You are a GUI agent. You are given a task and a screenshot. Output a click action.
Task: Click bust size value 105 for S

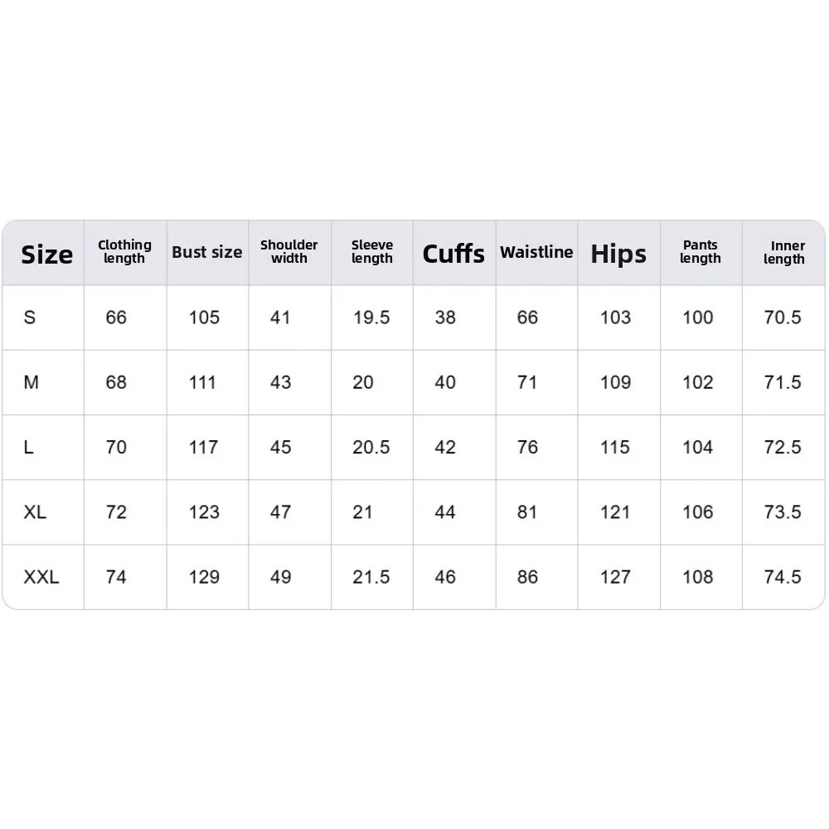point(204,318)
